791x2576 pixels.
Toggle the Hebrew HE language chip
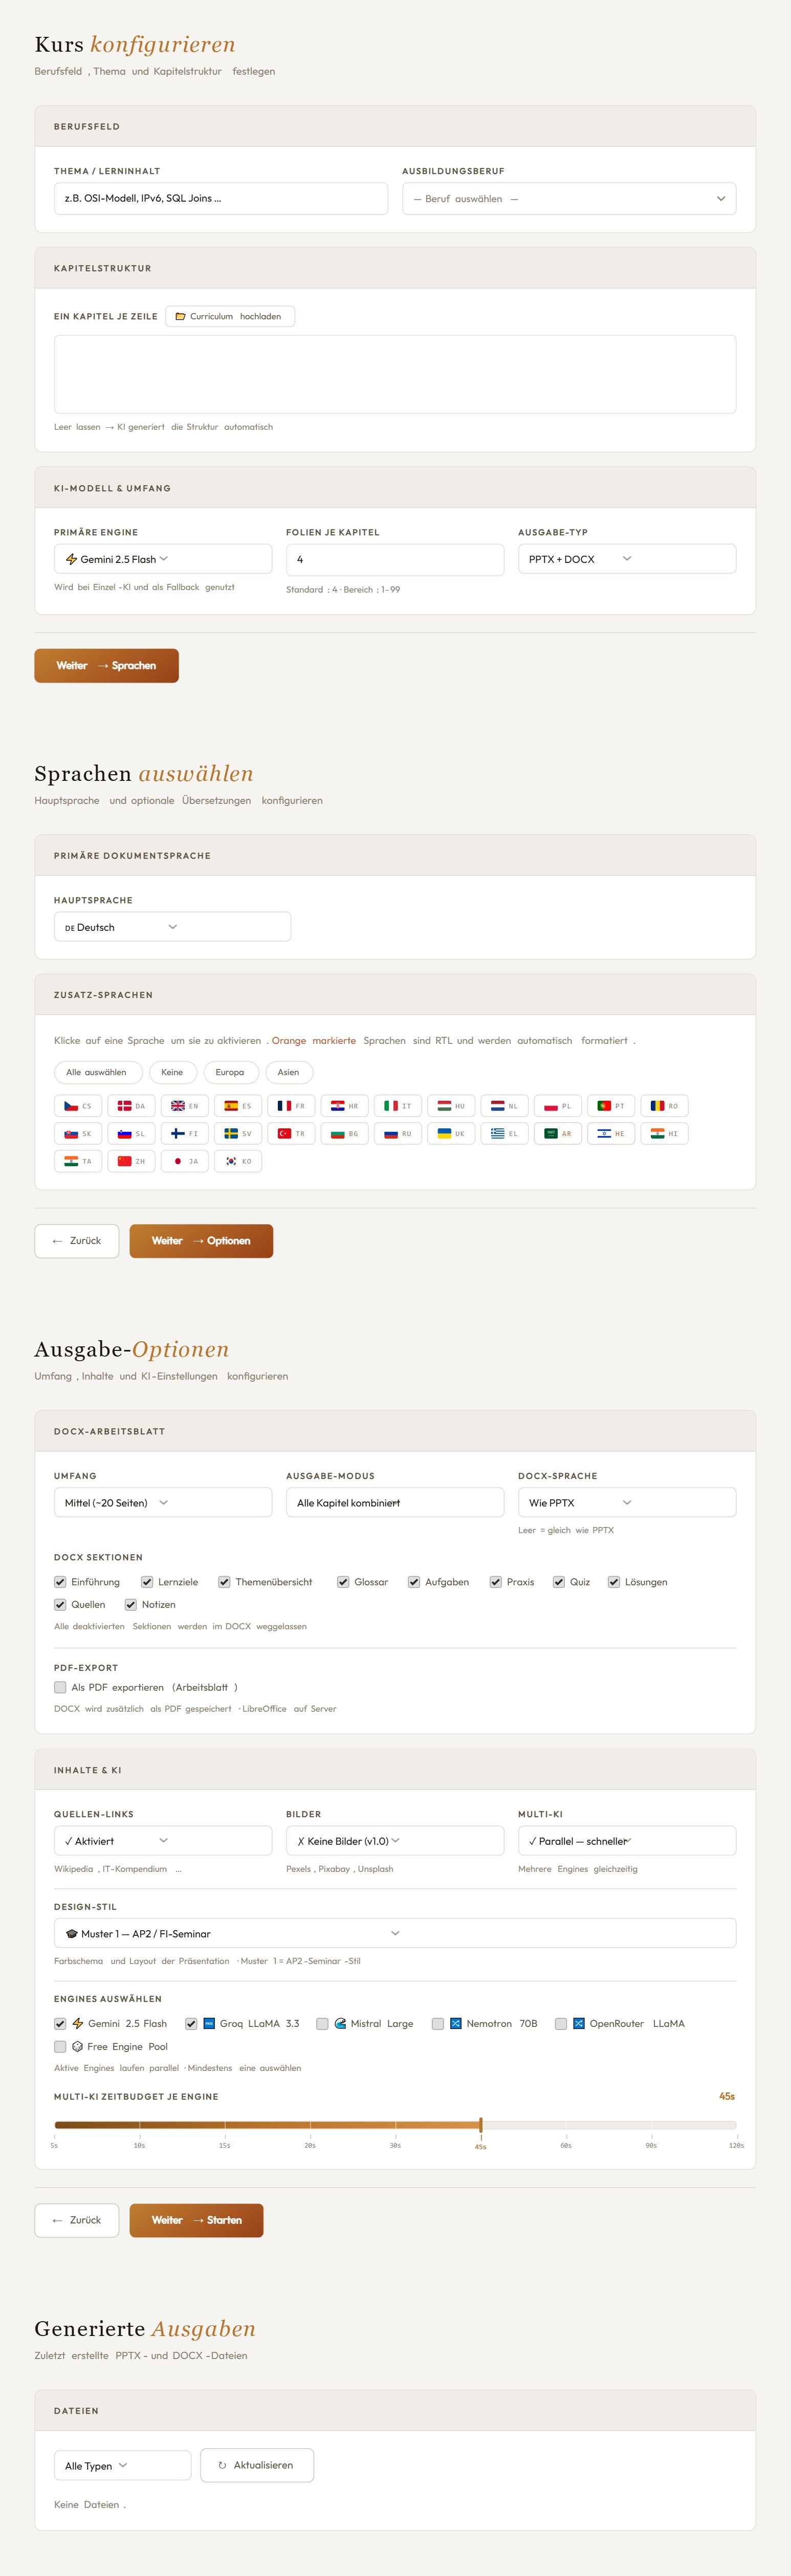611,1134
